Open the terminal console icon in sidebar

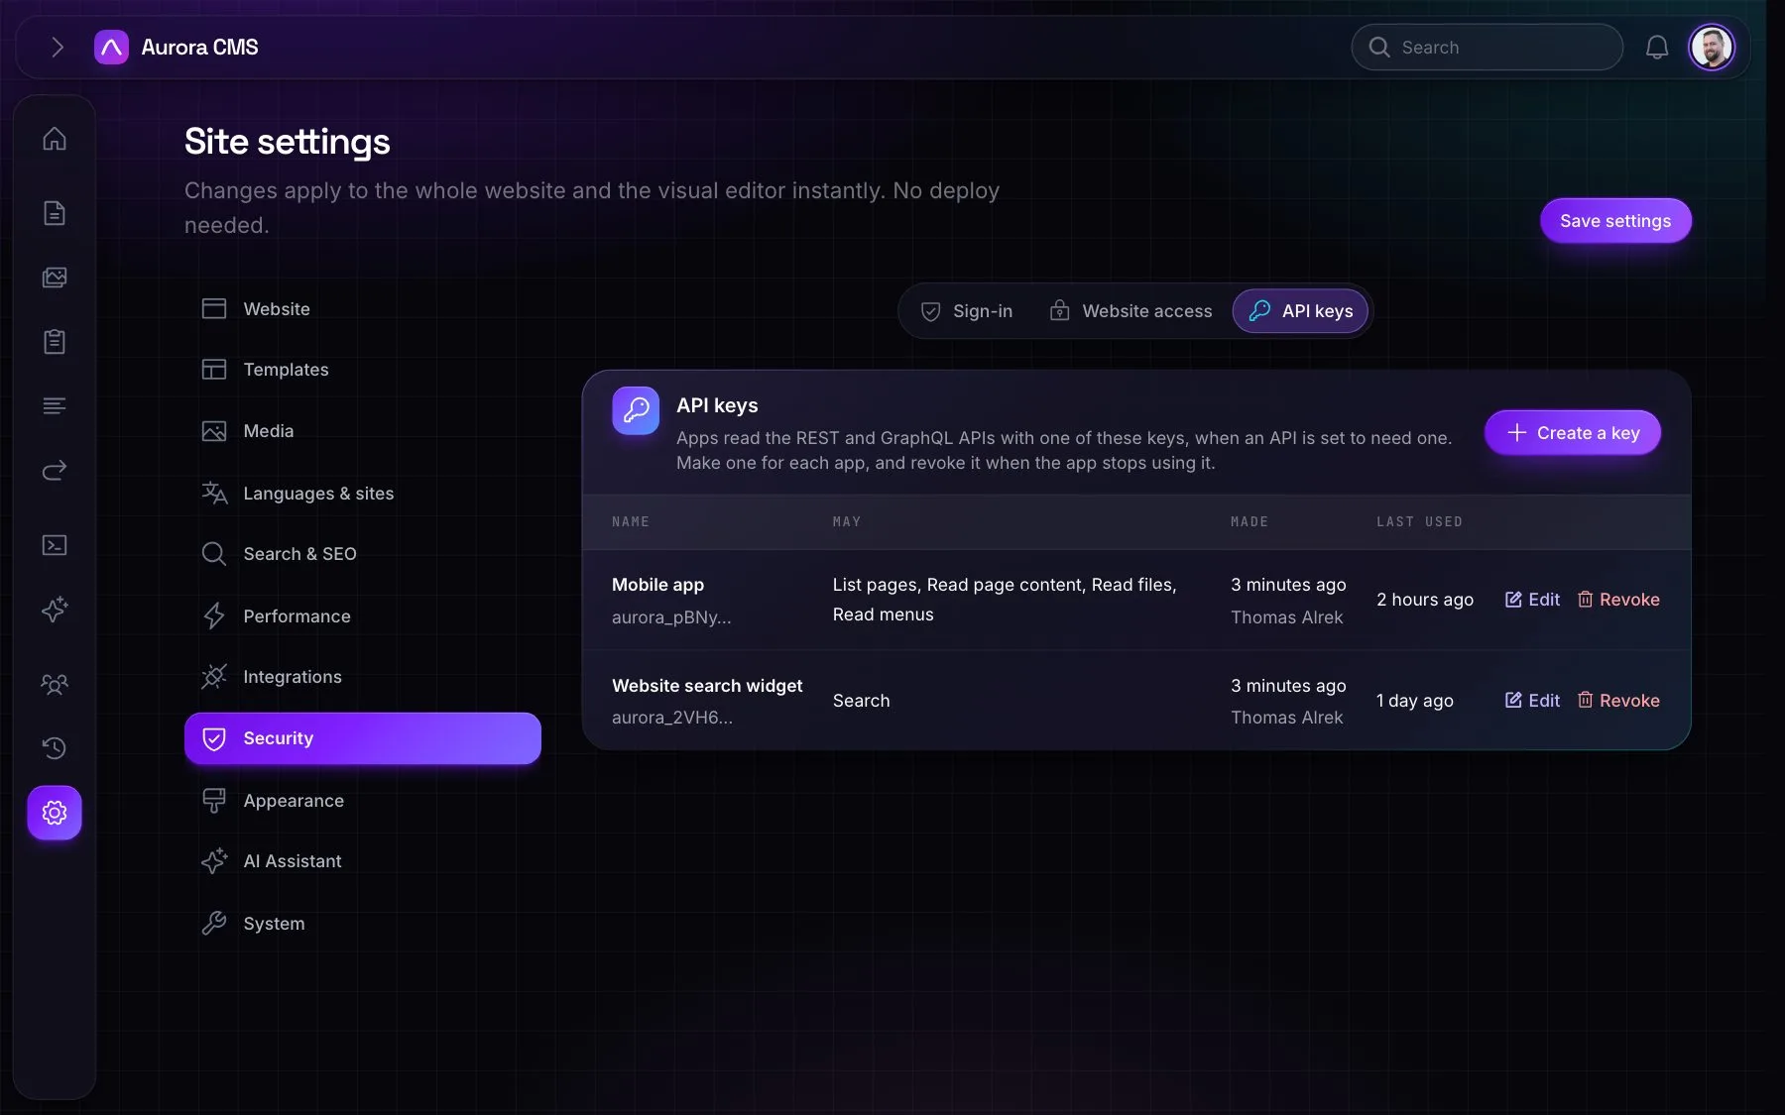(x=55, y=545)
